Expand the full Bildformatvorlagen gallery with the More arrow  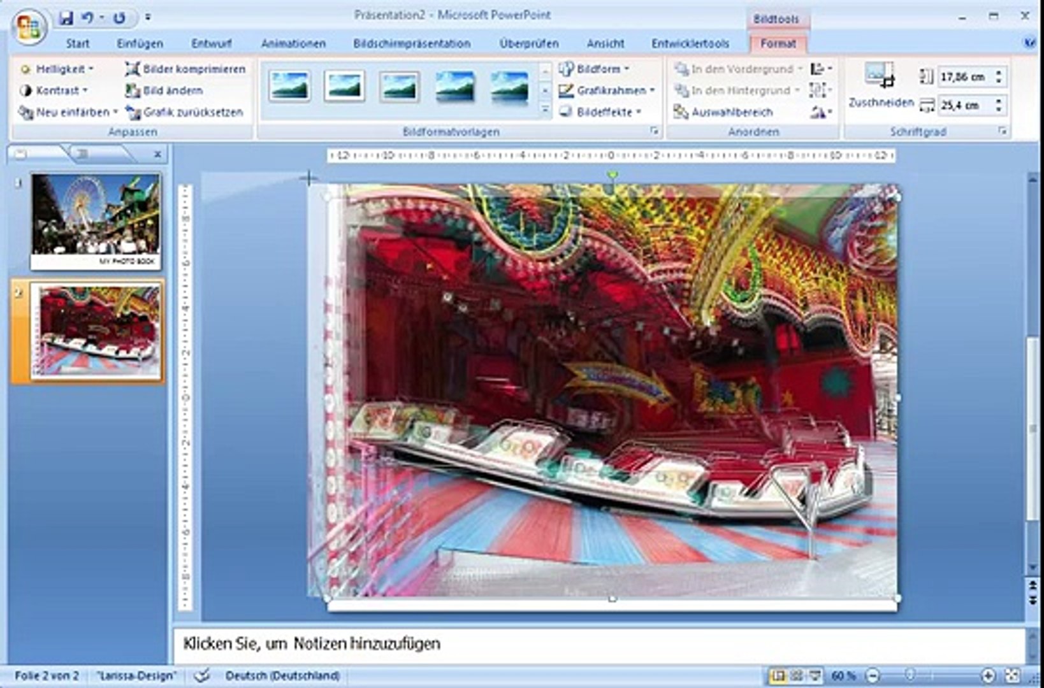[x=545, y=111]
